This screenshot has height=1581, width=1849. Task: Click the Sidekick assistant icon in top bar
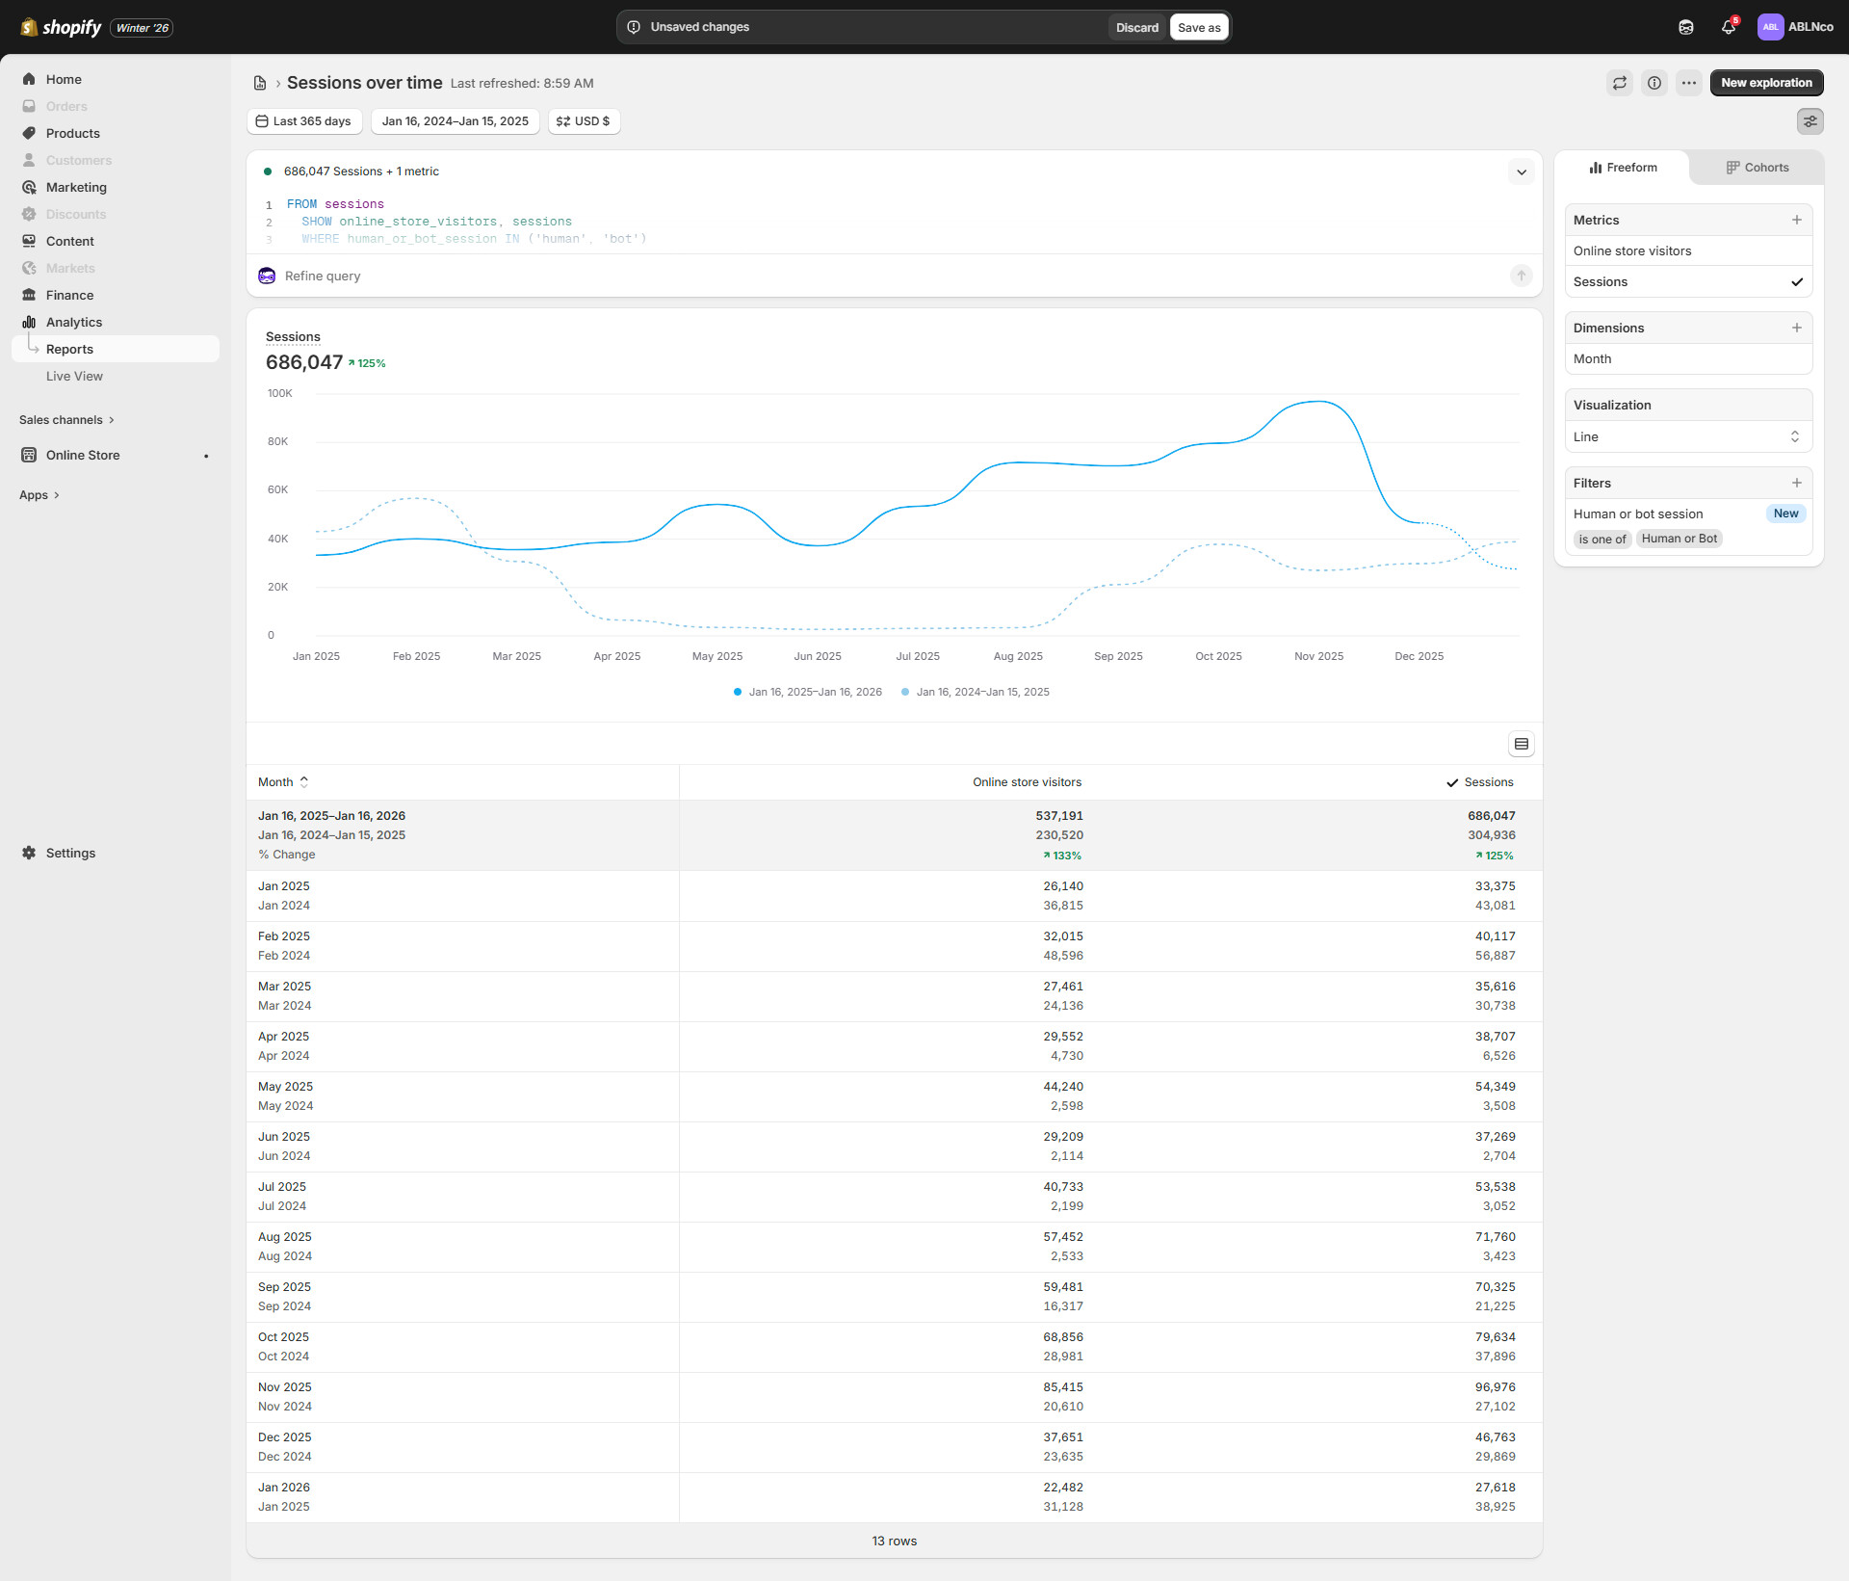coord(1686,27)
